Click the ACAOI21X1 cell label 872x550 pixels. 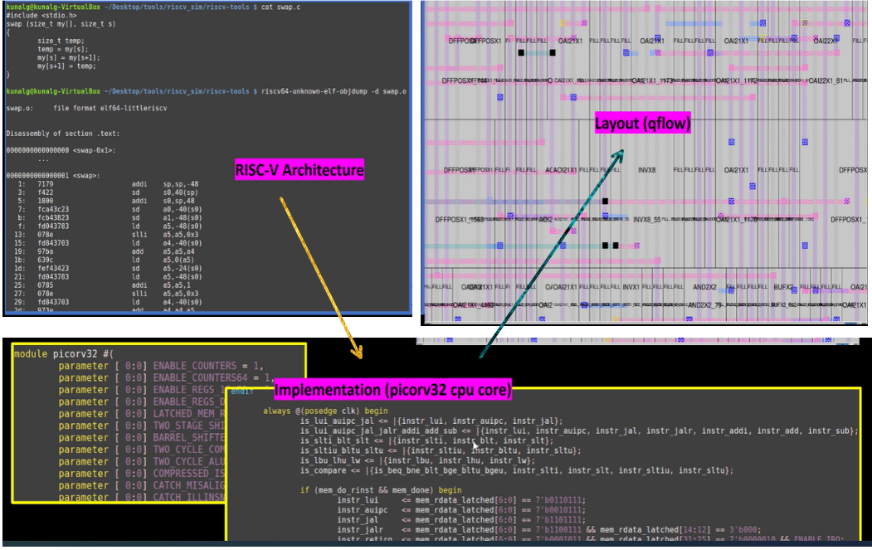560,170
